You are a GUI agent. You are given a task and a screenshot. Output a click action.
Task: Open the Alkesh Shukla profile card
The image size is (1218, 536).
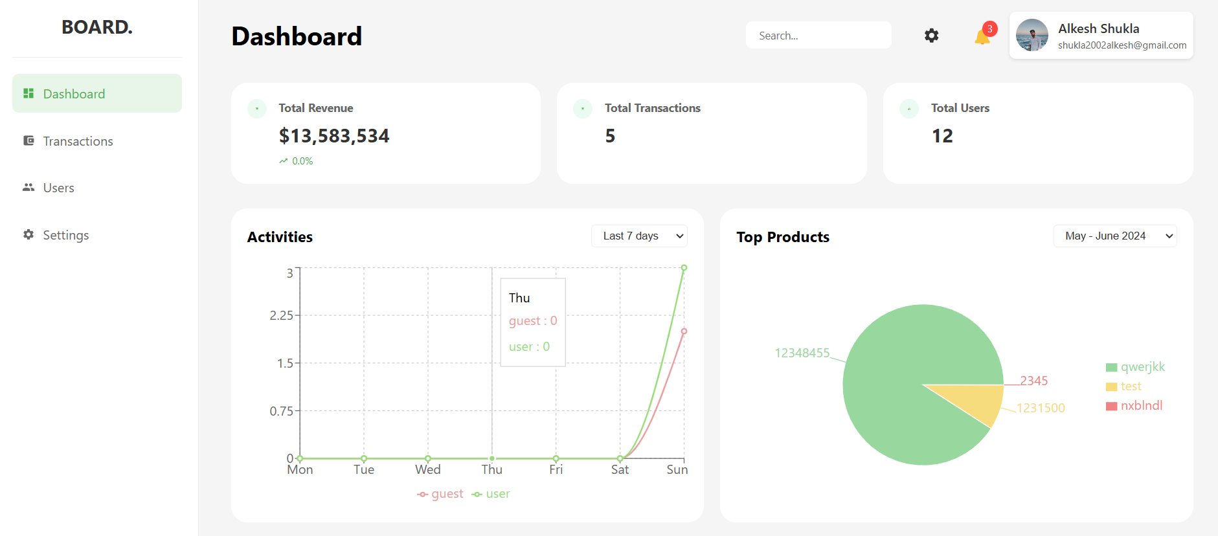tap(1101, 36)
